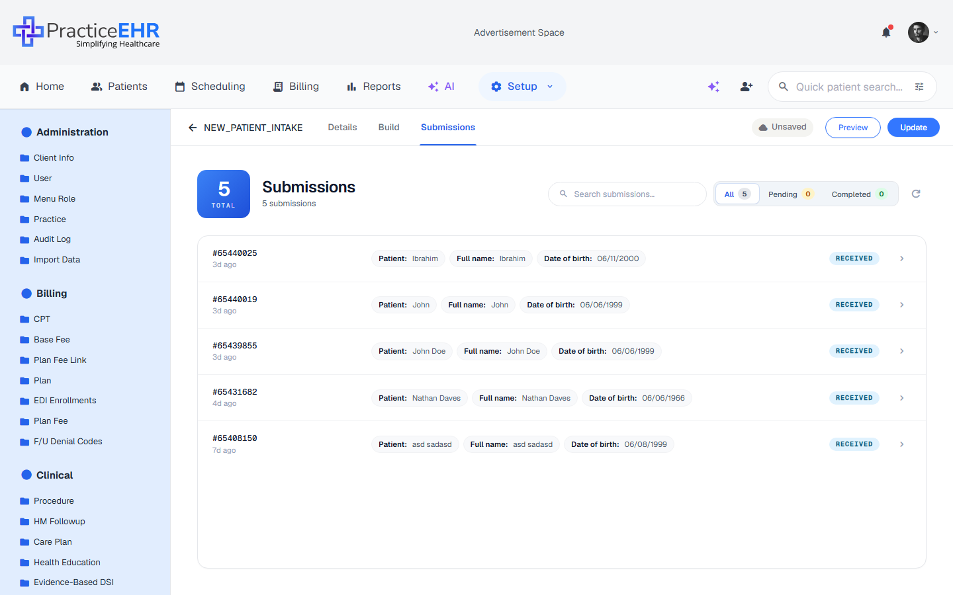Viewport: 953px width, 595px height.
Task: Filter submissions by Completed
Action: click(x=859, y=194)
